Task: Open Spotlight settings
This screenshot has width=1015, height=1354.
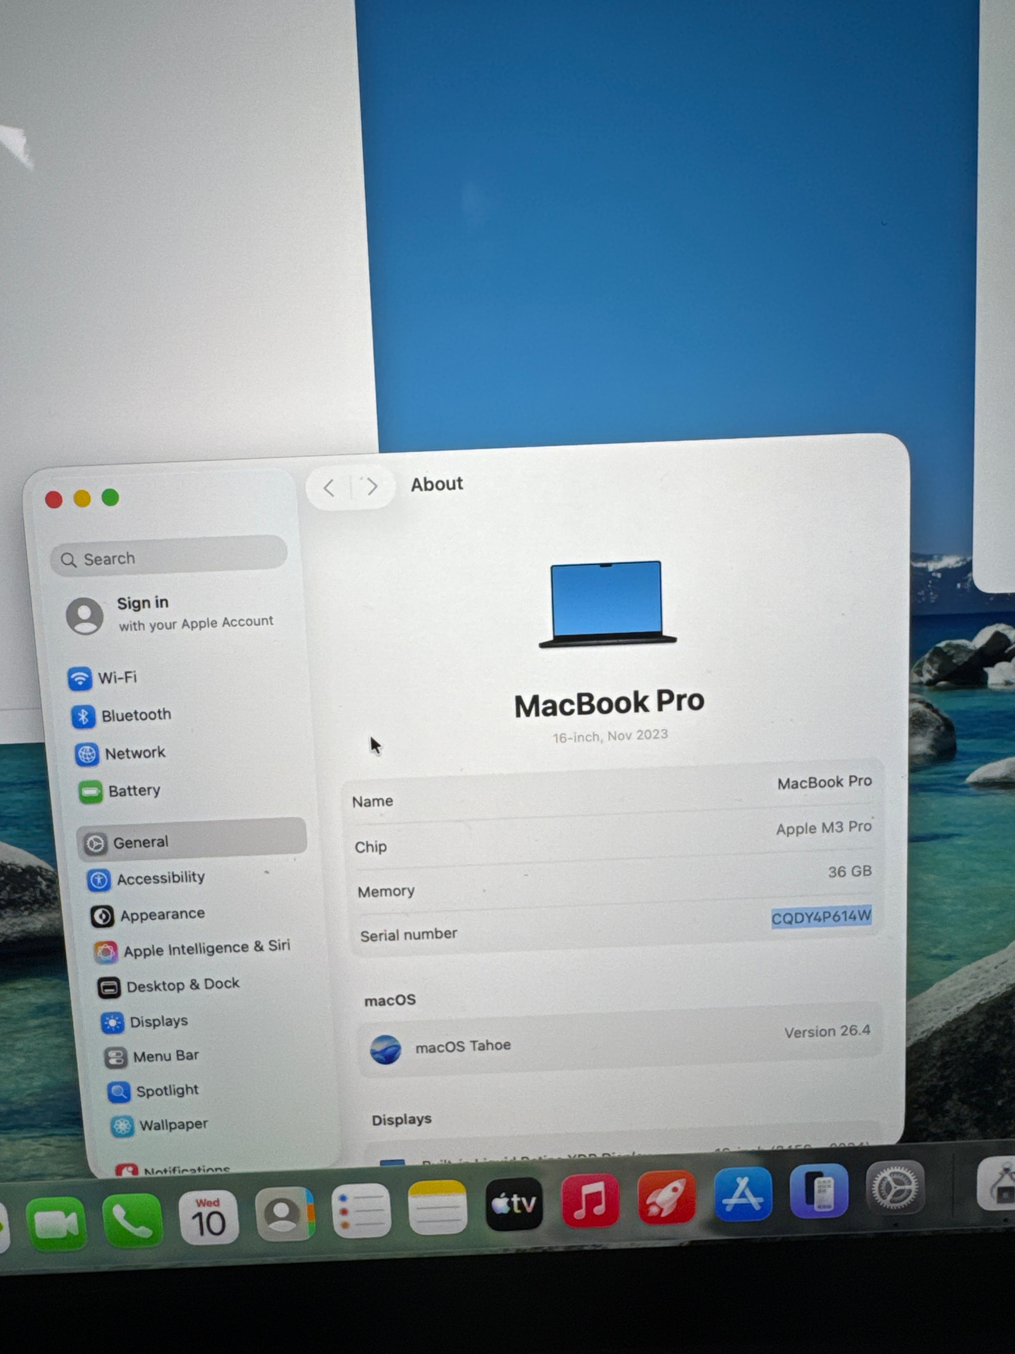Action: (153, 1091)
